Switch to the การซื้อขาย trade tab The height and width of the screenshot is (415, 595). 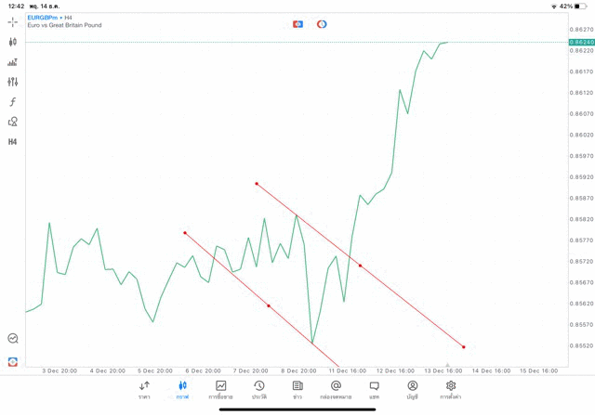221,389
